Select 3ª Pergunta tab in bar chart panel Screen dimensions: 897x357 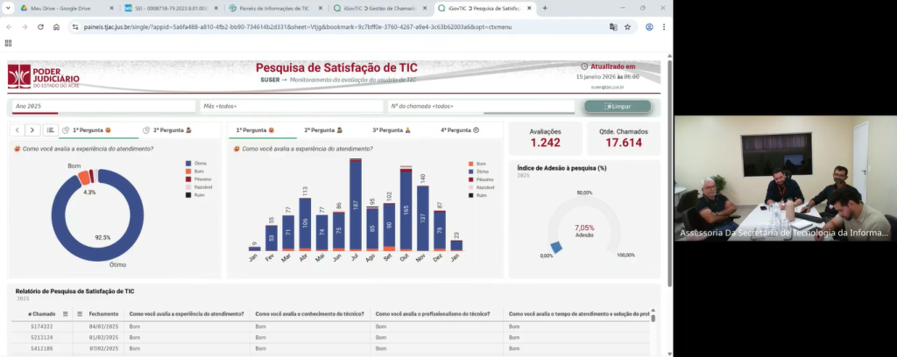point(392,130)
